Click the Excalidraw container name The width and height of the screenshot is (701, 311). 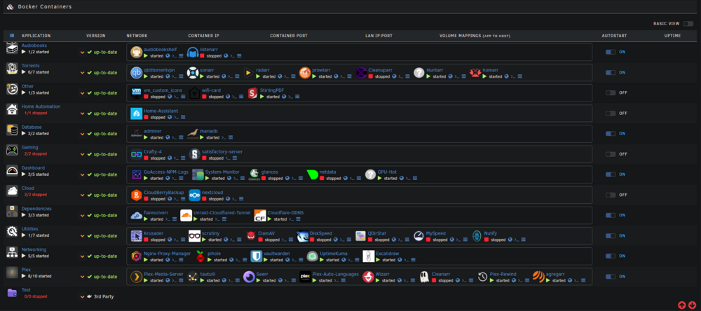pos(389,254)
